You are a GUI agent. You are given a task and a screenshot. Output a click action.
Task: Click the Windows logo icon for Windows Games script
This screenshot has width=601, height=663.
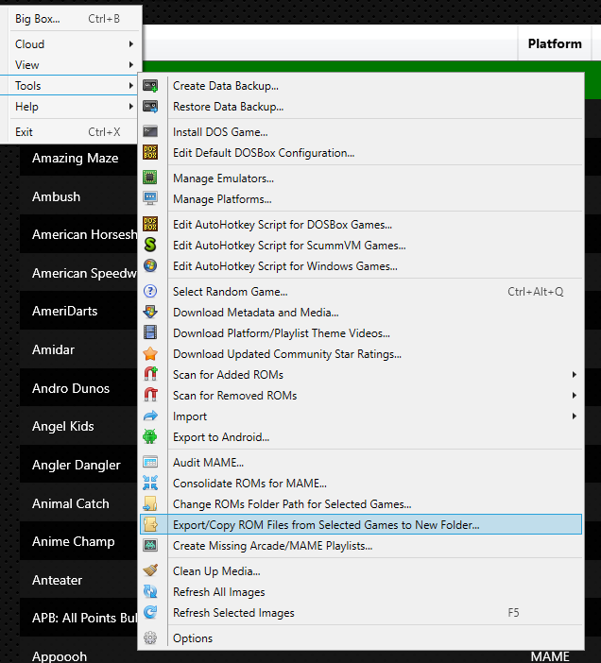coord(150,265)
